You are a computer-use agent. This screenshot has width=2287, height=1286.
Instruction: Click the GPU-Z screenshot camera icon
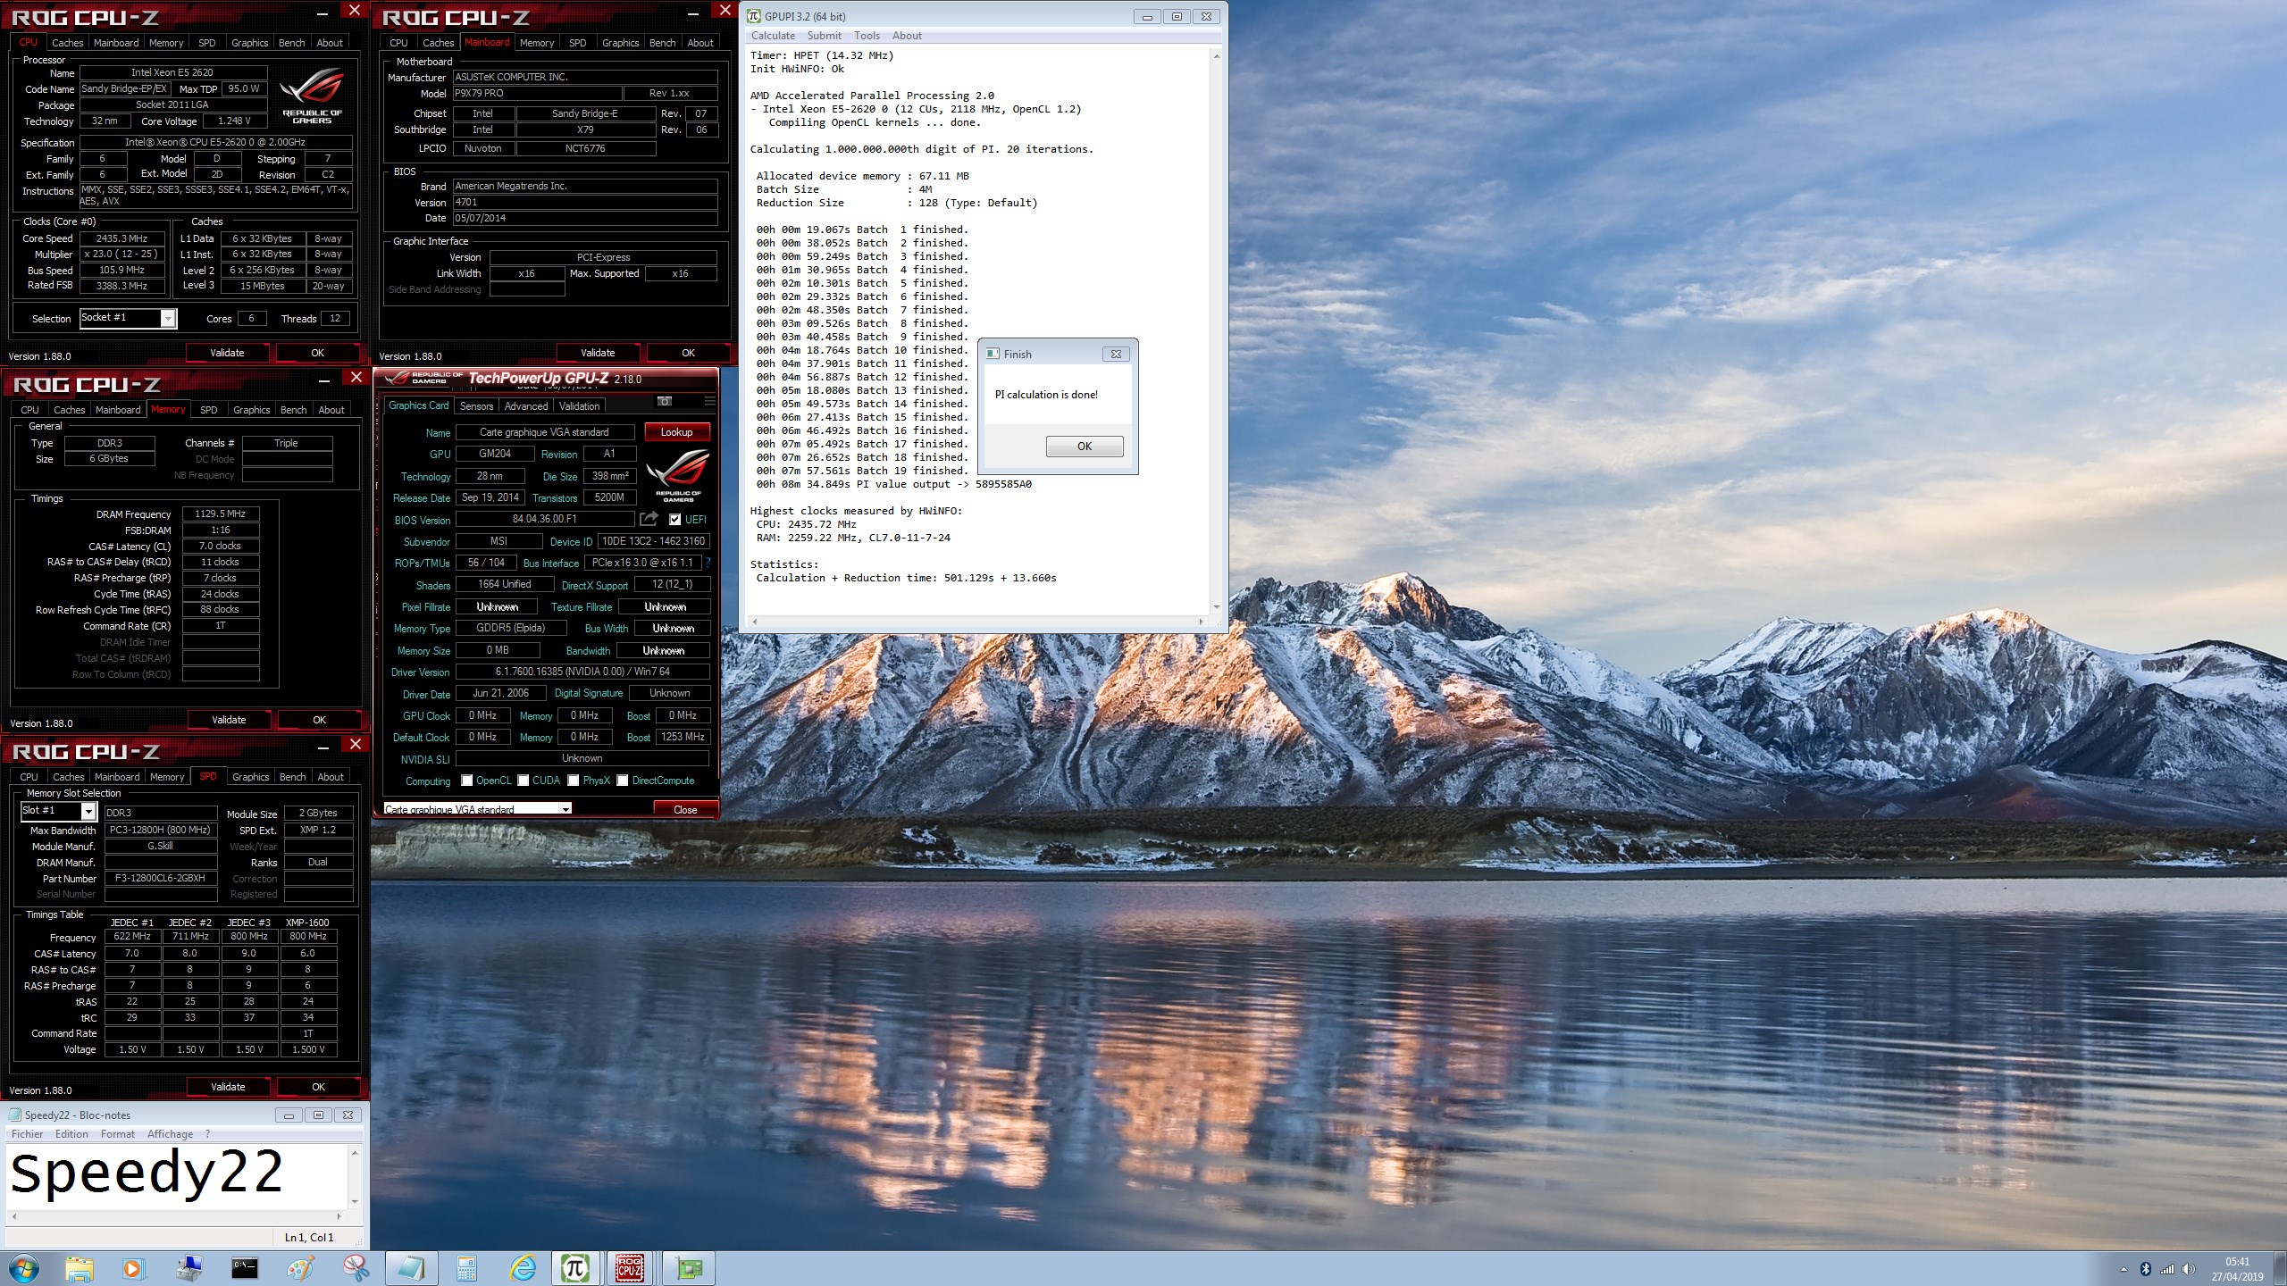point(664,401)
